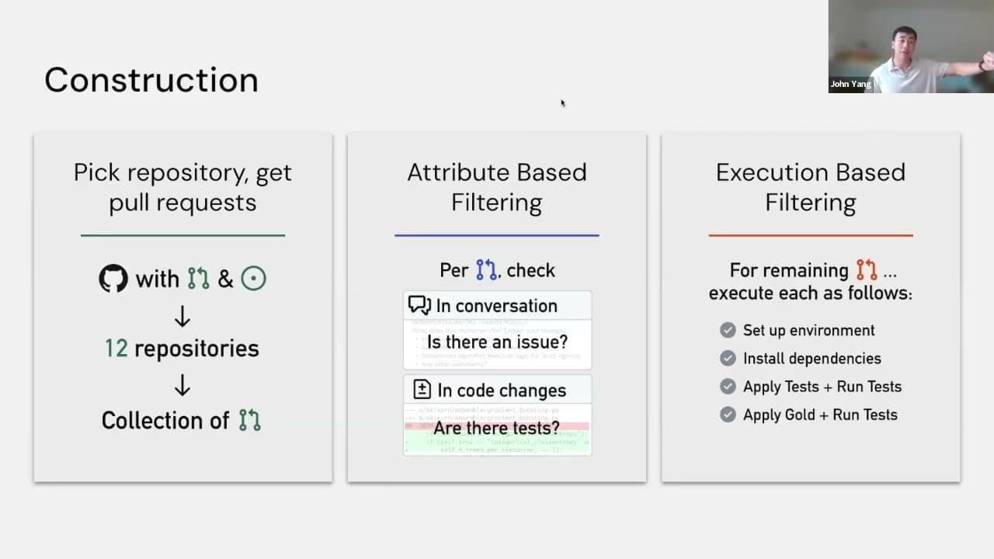Viewport: 994px width, 559px height.
Task: Click the 'Is there an issue?' text
Action: coord(497,342)
